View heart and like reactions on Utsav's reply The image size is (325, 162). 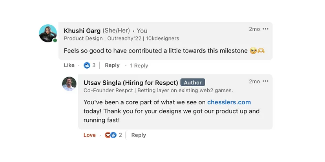click(x=110, y=135)
